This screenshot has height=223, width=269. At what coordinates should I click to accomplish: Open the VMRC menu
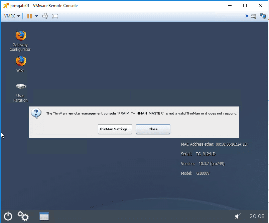10,16
